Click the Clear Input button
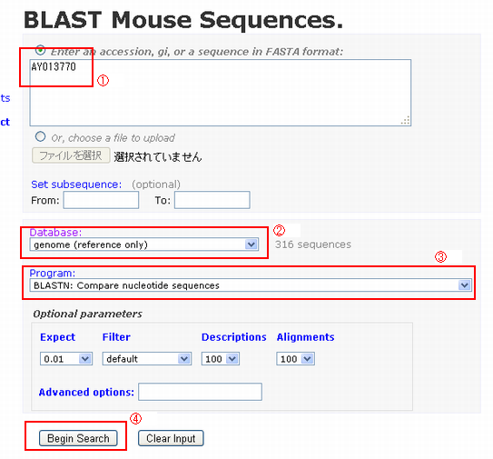Screen dimensions: 493x459 [x=171, y=438]
